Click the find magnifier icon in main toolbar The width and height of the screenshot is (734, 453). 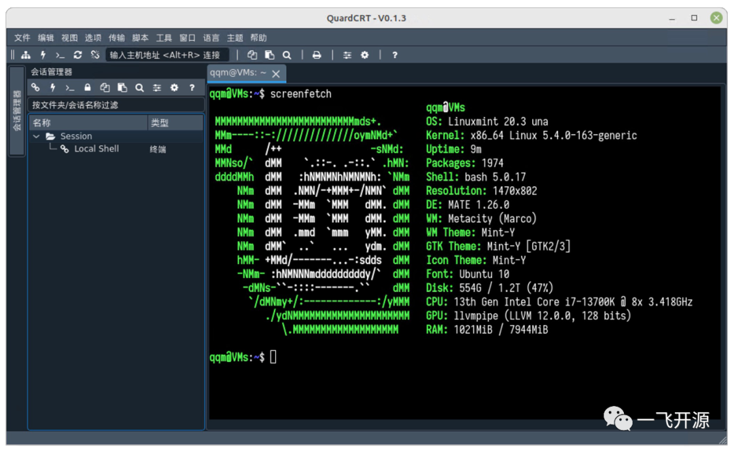pyautogui.click(x=287, y=55)
